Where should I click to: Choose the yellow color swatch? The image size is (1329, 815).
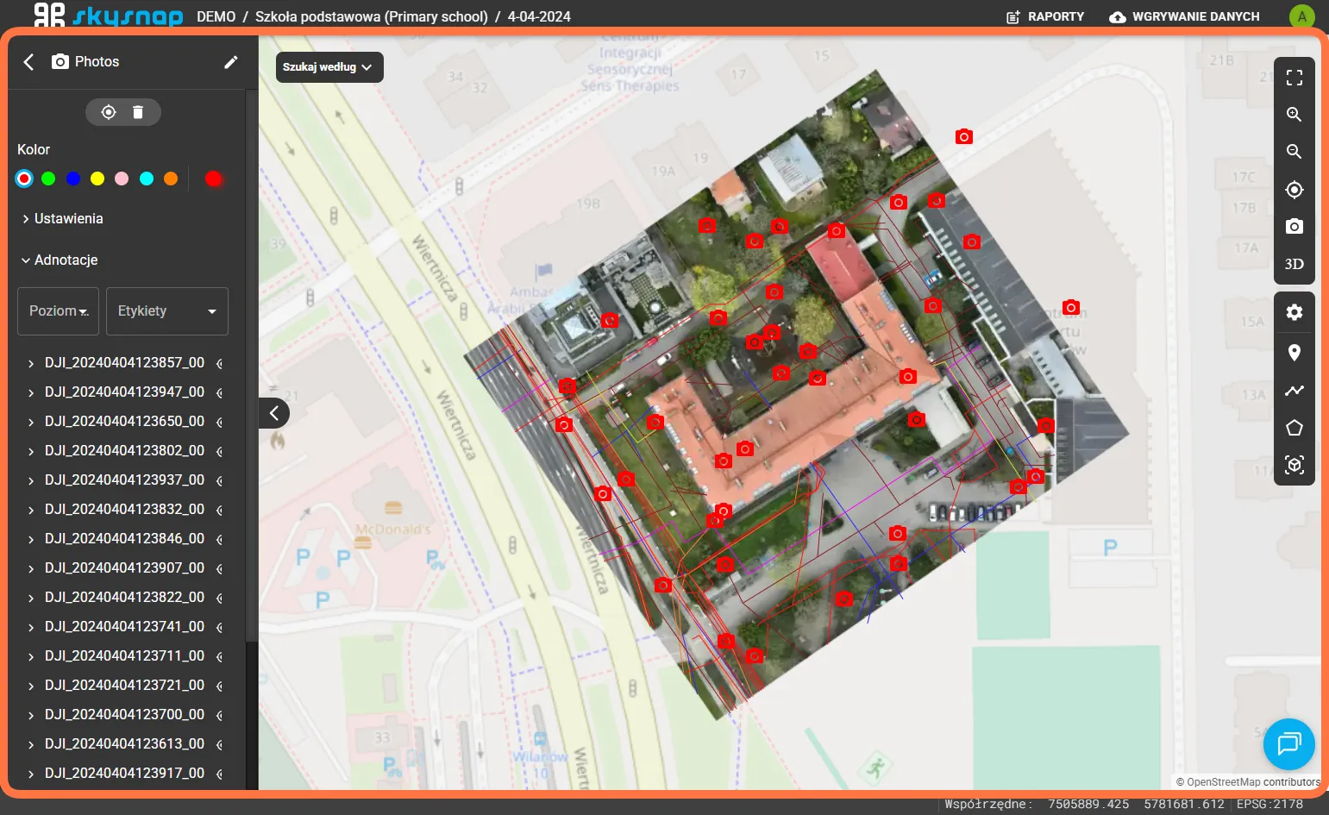(97, 179)
